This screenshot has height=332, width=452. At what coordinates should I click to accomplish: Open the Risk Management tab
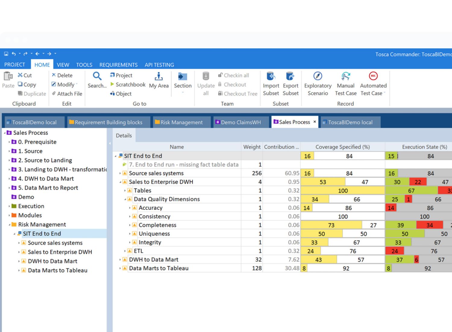(x=181, y=122)
